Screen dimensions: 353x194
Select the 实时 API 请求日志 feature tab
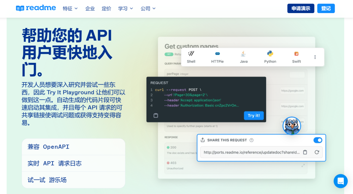click(73, 163)
